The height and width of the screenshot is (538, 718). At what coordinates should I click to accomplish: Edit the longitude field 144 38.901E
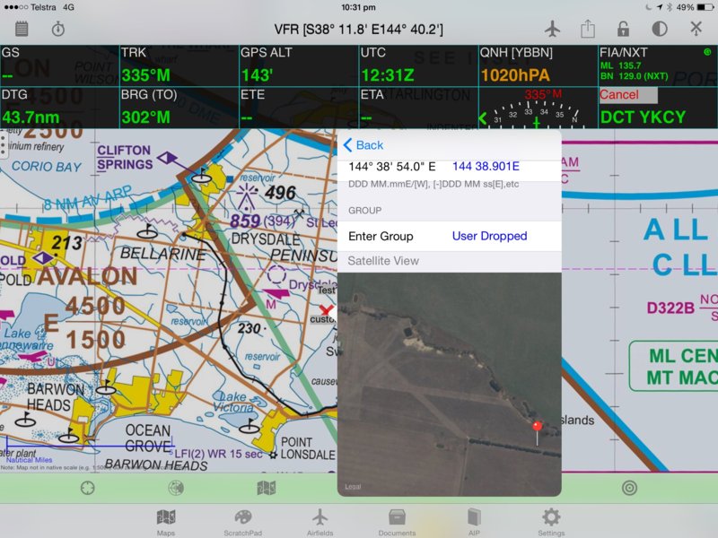pos(486,167)
